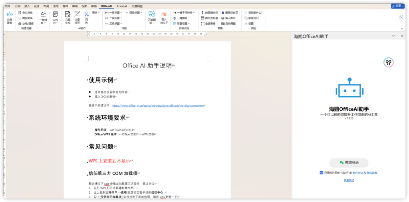
Task: Switch to the 引用 tab
Action: point(56,6)
